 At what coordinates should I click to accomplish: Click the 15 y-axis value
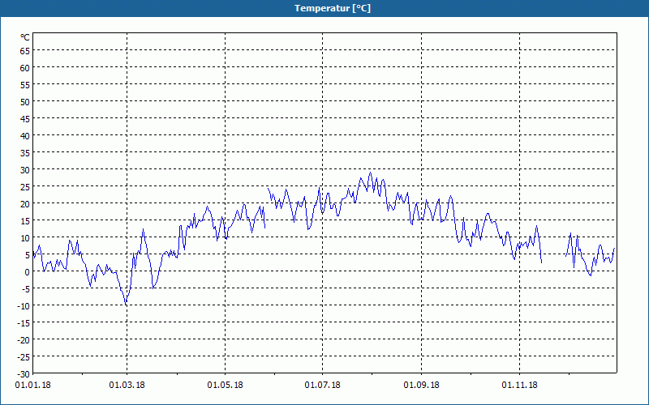click(25, 220)
